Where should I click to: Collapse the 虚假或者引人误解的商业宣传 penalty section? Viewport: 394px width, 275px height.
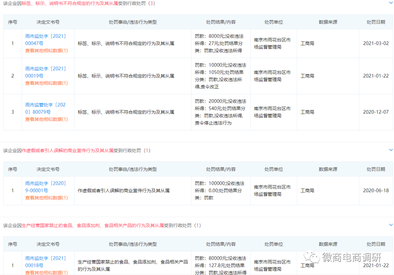tap(391, 150)
